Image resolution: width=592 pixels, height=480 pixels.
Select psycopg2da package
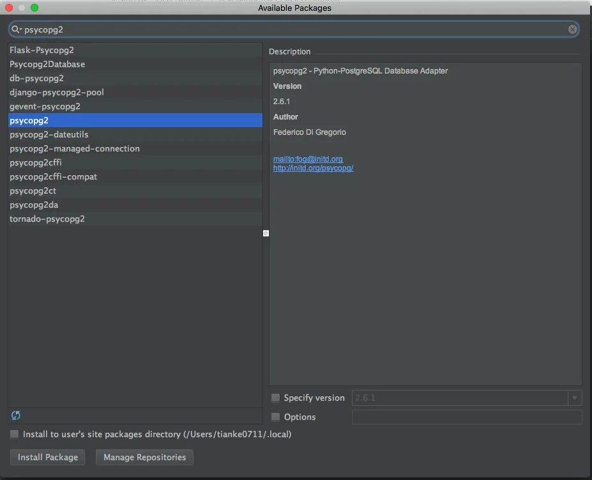(x=135, y=205)
